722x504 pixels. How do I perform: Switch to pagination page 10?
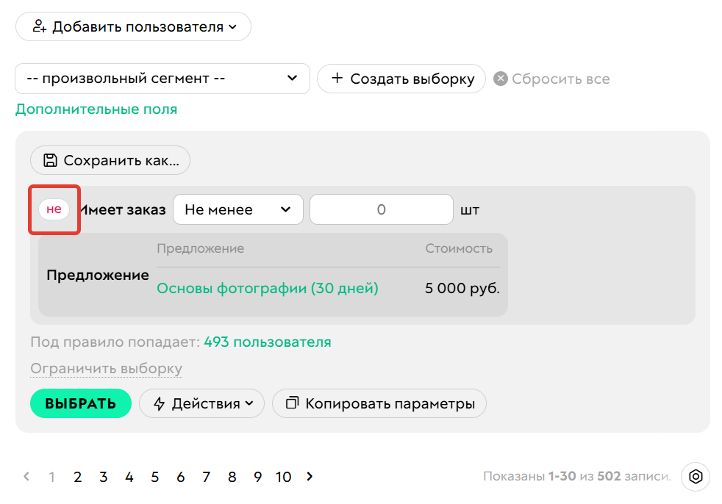pos(283,476)
